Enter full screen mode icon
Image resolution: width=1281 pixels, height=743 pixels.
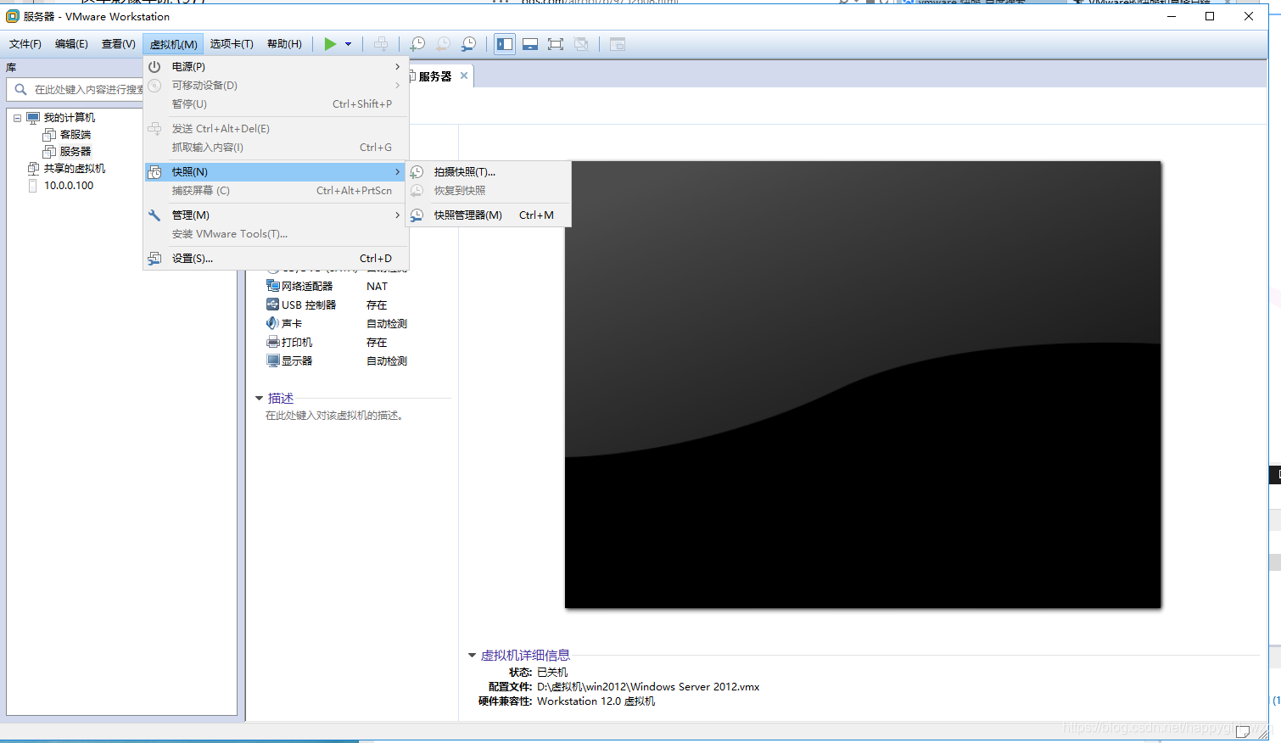click(x=556, y=44)
